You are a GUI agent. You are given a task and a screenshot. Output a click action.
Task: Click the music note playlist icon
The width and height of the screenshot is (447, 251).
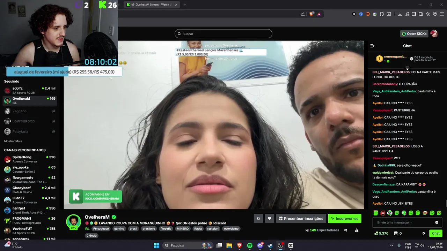(x=407, y=14)
